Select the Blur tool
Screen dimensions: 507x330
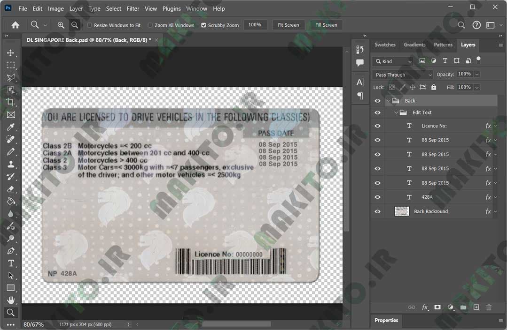click(11, 214)
